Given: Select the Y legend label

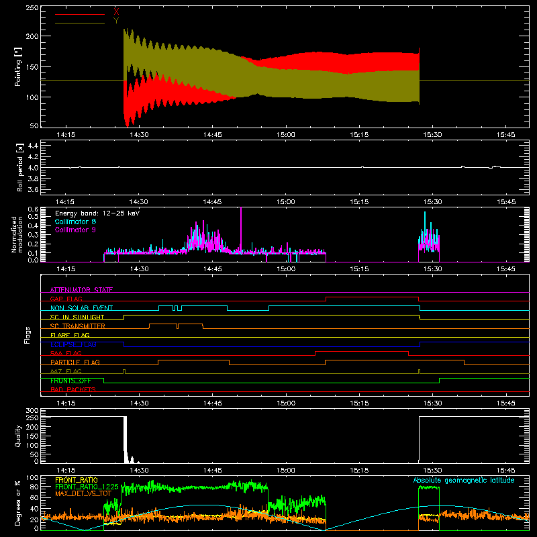Looking at the screenshot, I should (116, 20).
